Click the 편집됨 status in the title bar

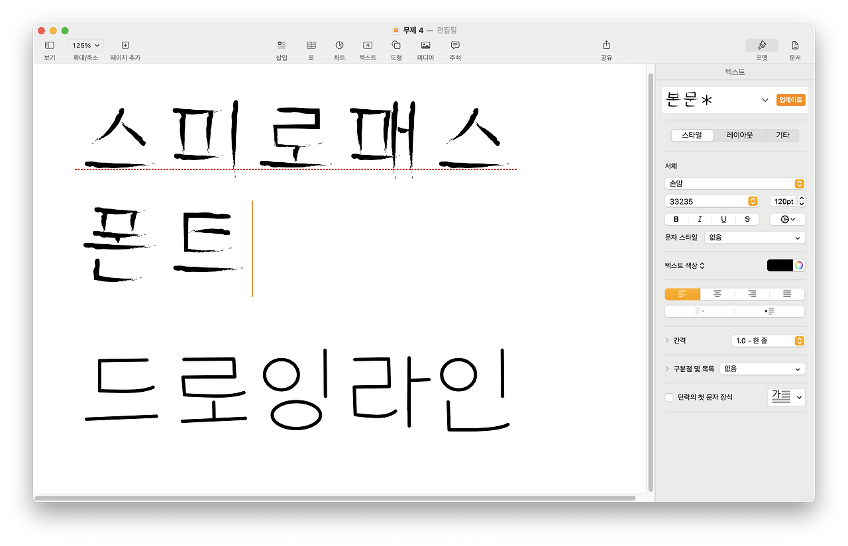coord(447,30)
